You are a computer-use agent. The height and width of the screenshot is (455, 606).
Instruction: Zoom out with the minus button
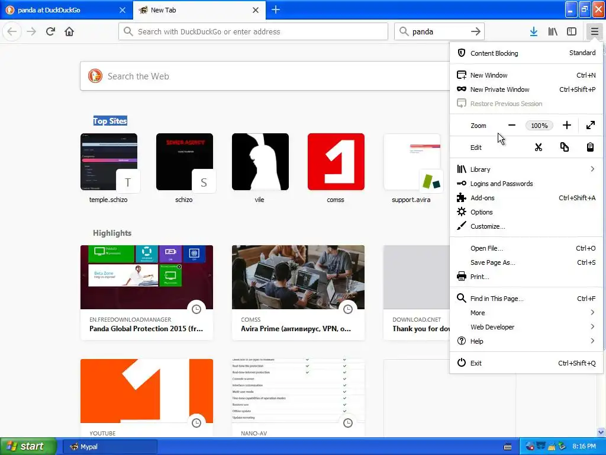tap(512, 126)
